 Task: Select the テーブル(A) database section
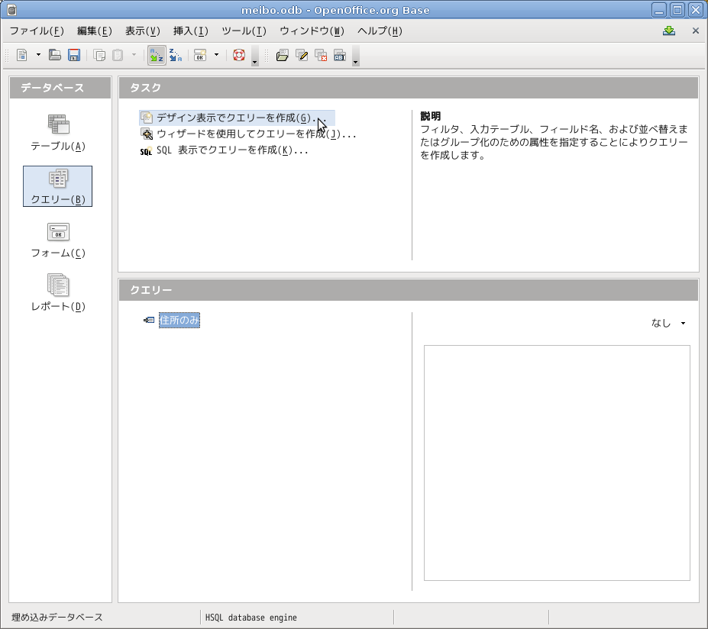pos(58,133)
